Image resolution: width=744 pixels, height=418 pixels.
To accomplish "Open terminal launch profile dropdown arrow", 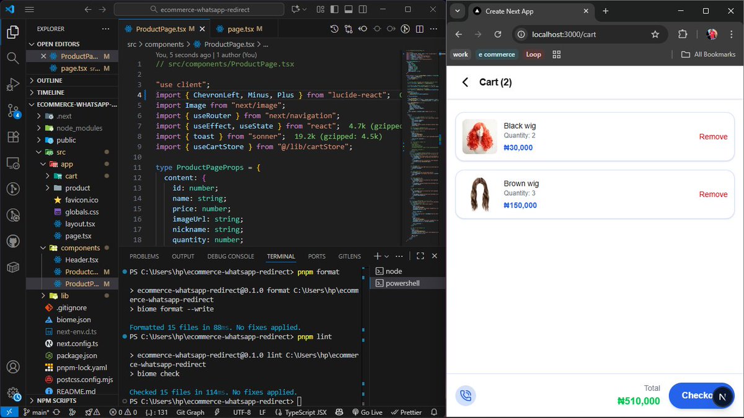I will click(x=387, y=256).
